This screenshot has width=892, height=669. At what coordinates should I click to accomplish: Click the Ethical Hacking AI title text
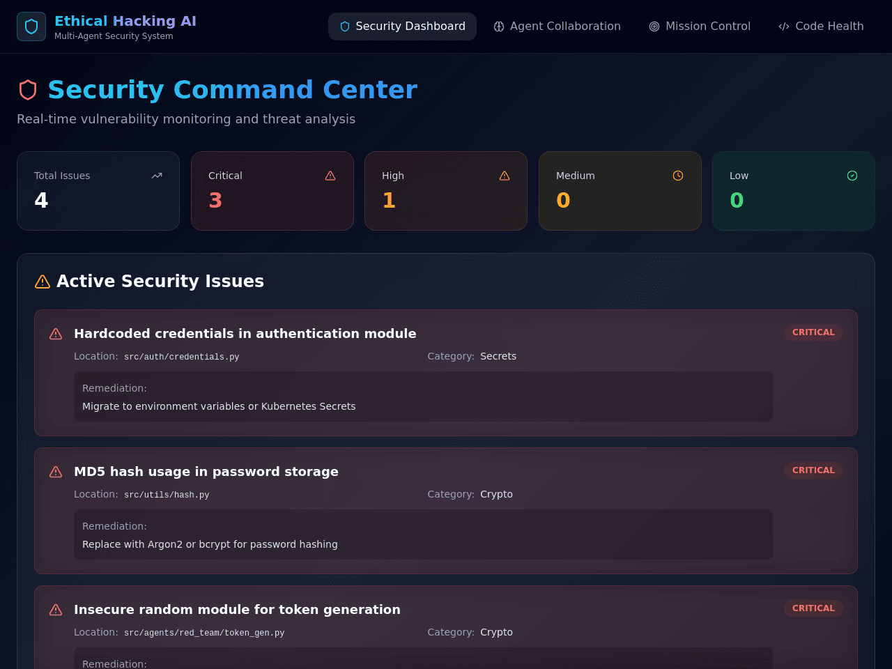pos(125,21)
